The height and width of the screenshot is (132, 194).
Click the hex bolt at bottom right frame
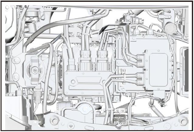coord(183,122)
